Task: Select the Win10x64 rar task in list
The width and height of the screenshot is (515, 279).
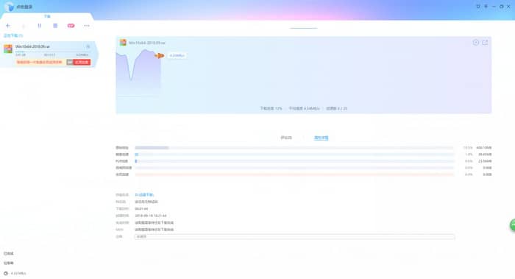Action: (49, 54)
